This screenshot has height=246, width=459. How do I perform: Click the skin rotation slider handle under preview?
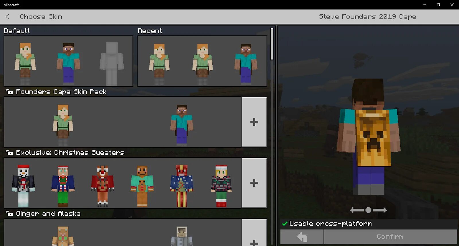click(x=368, y=210)
